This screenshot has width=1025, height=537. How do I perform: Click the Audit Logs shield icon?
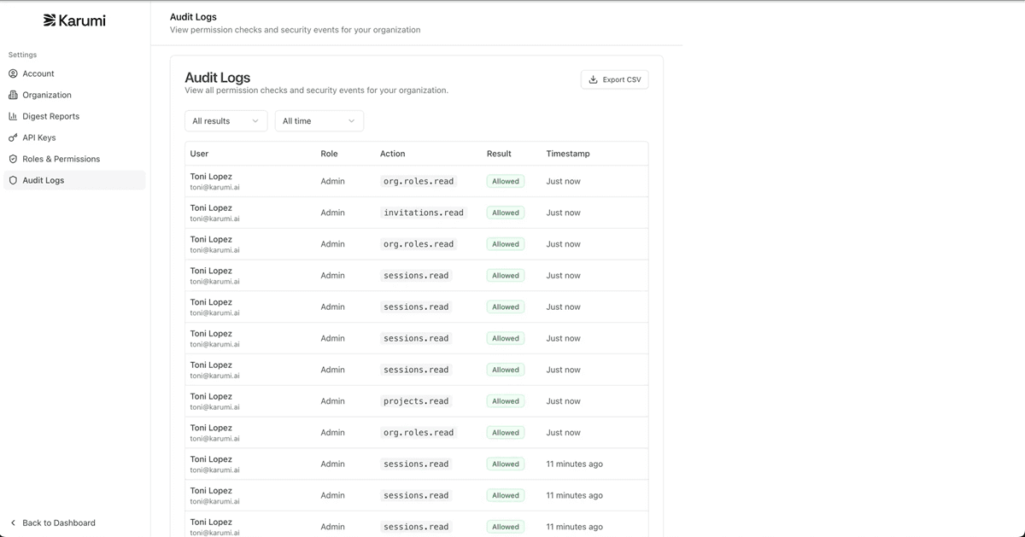pyautogui.click(x=13, y=180)
